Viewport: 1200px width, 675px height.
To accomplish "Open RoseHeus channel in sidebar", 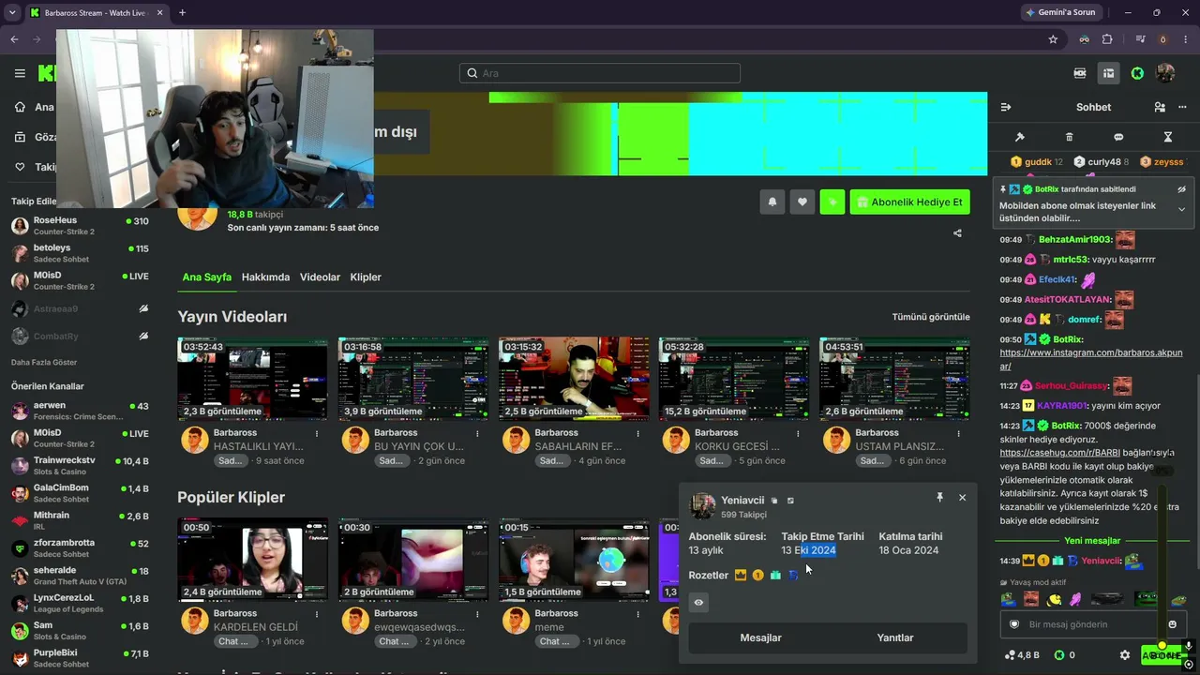I will point(80,226).
